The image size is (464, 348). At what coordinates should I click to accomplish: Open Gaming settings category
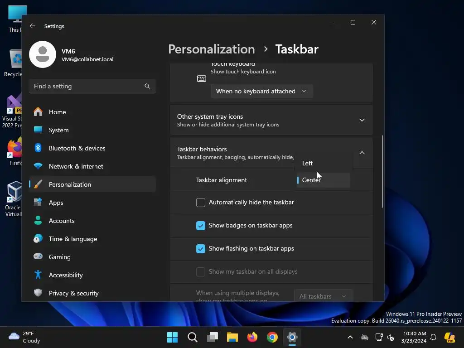(92, 257)
